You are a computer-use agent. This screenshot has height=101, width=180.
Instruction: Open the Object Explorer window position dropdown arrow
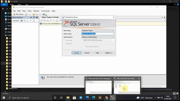point(31,17)
